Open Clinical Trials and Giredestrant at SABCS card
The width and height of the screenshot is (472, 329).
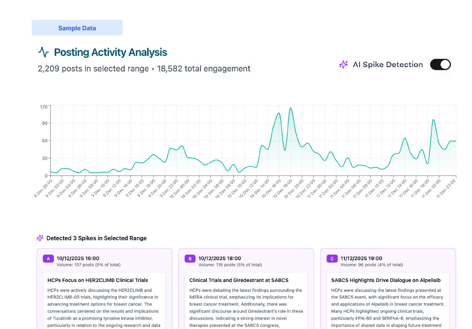point(246,300)
